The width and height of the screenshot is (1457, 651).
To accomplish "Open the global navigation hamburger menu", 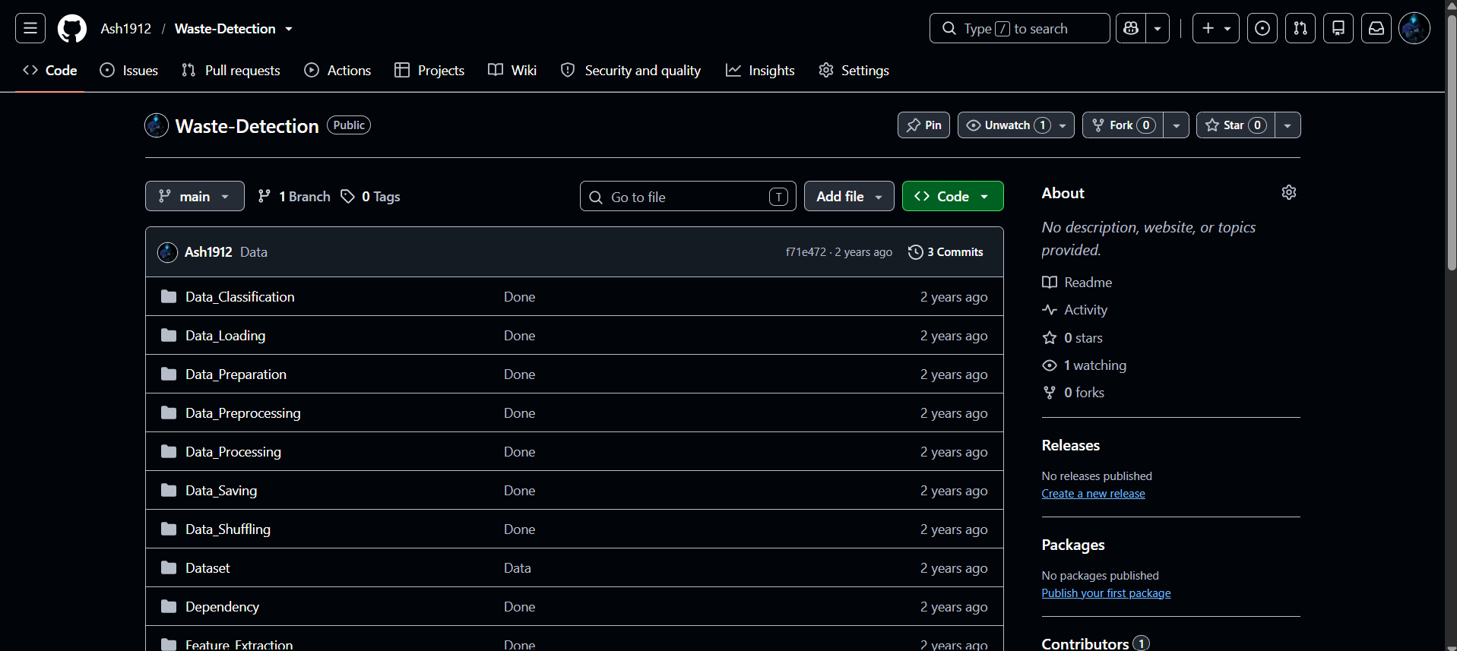I will coord(30,29).
